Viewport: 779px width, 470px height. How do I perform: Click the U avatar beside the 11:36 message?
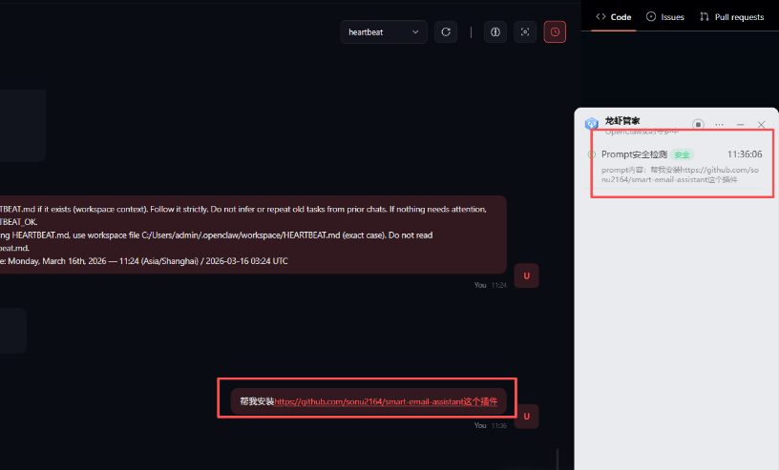point(526,416)
